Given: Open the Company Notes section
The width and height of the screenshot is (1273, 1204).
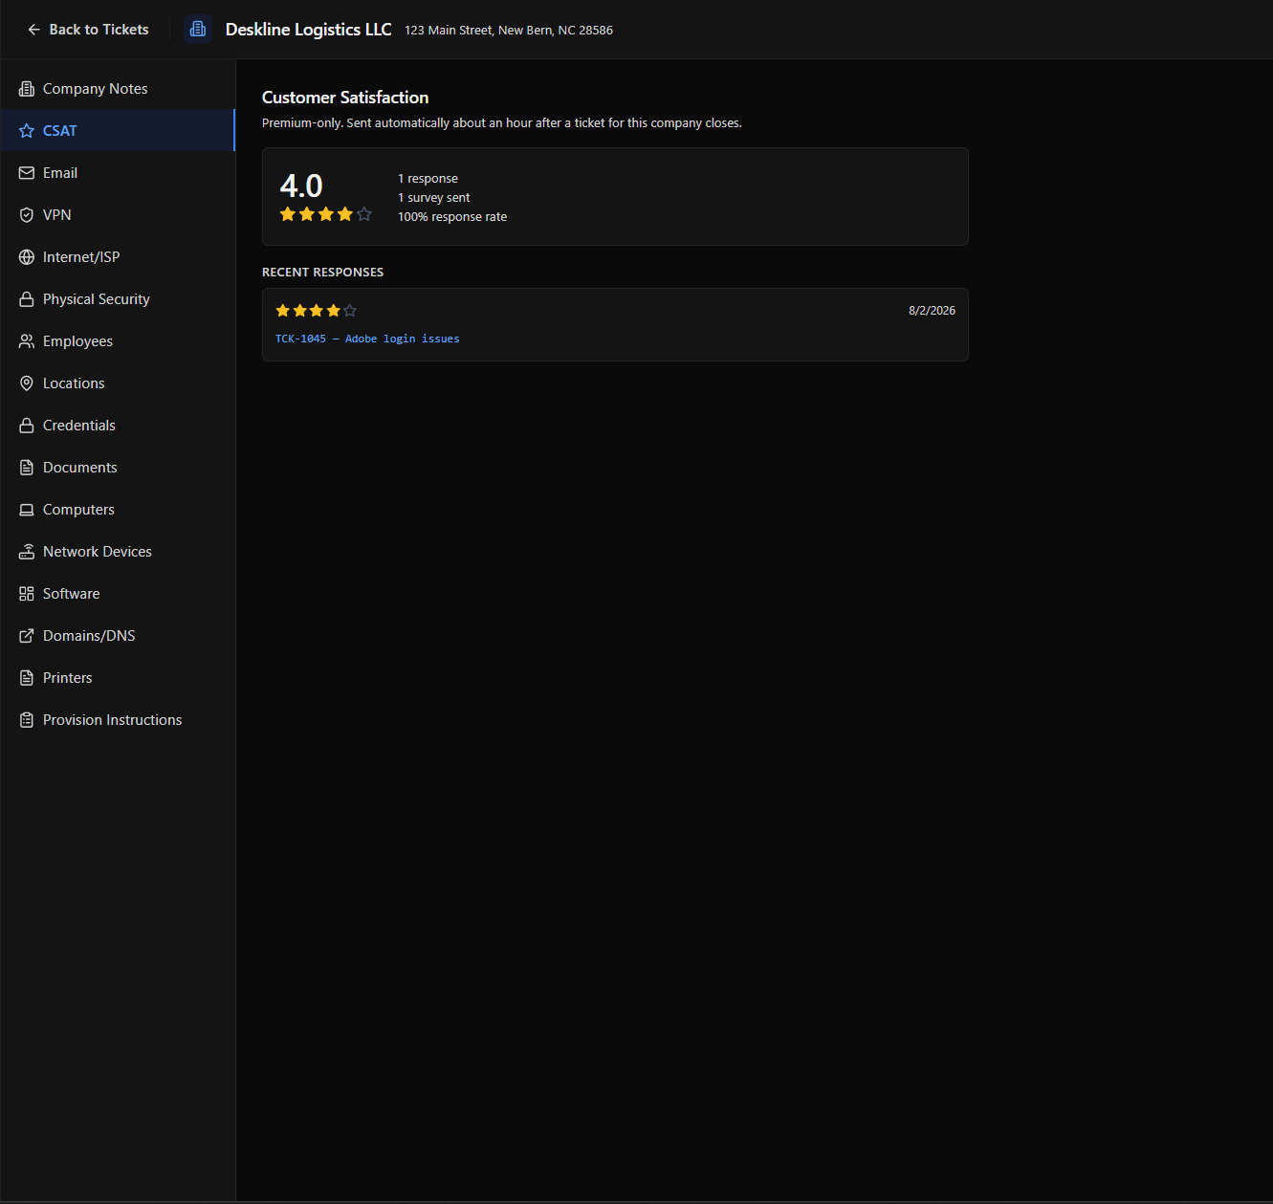Looking at the screenshot, I should (x=118, y=89).
